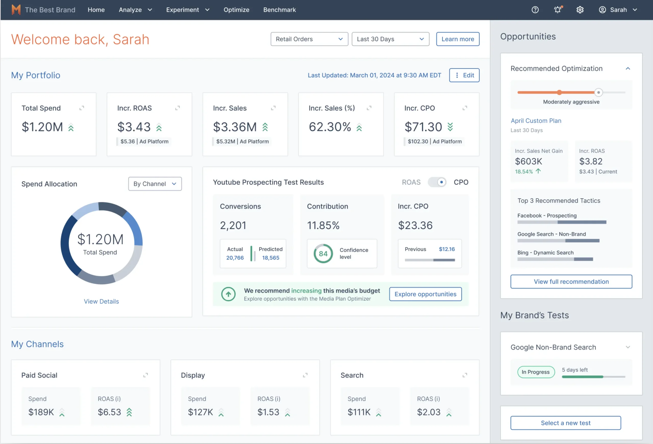Open the Experiment menu chevron
Viewport: 653px width, 444px height.
[207, 10]
